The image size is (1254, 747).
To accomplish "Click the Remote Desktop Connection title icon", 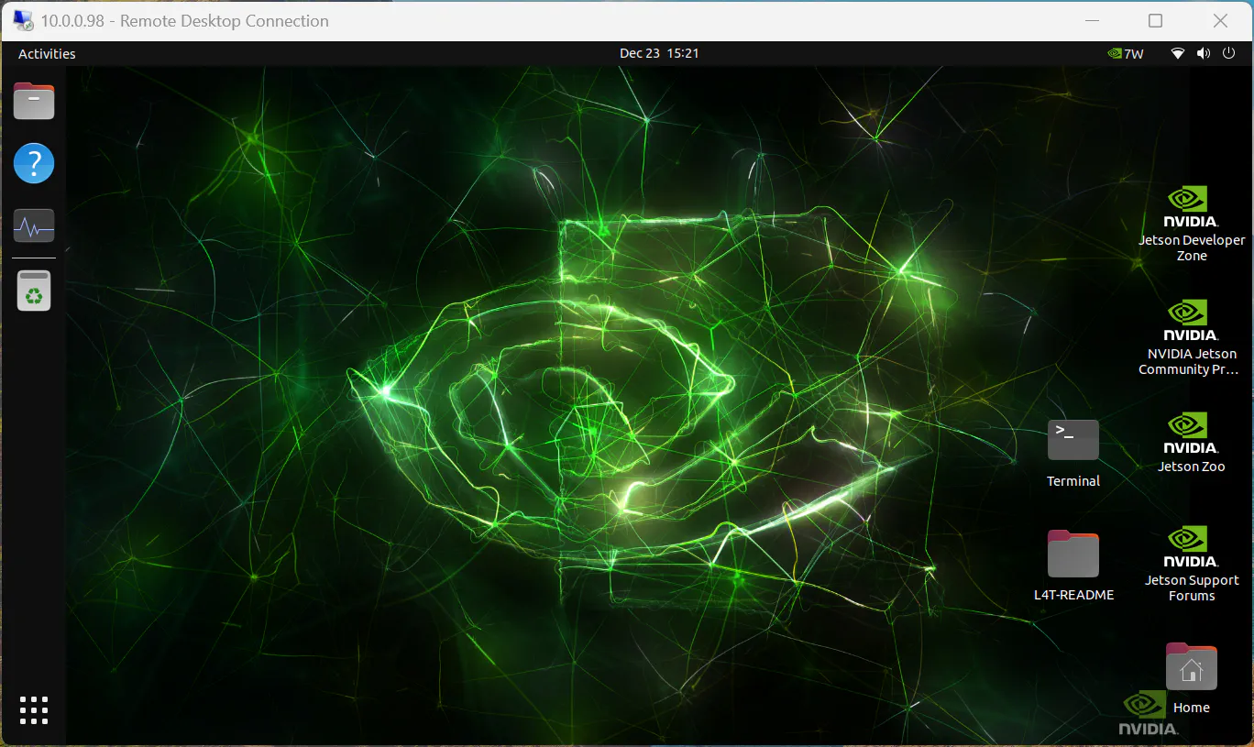I will (23, 20).
